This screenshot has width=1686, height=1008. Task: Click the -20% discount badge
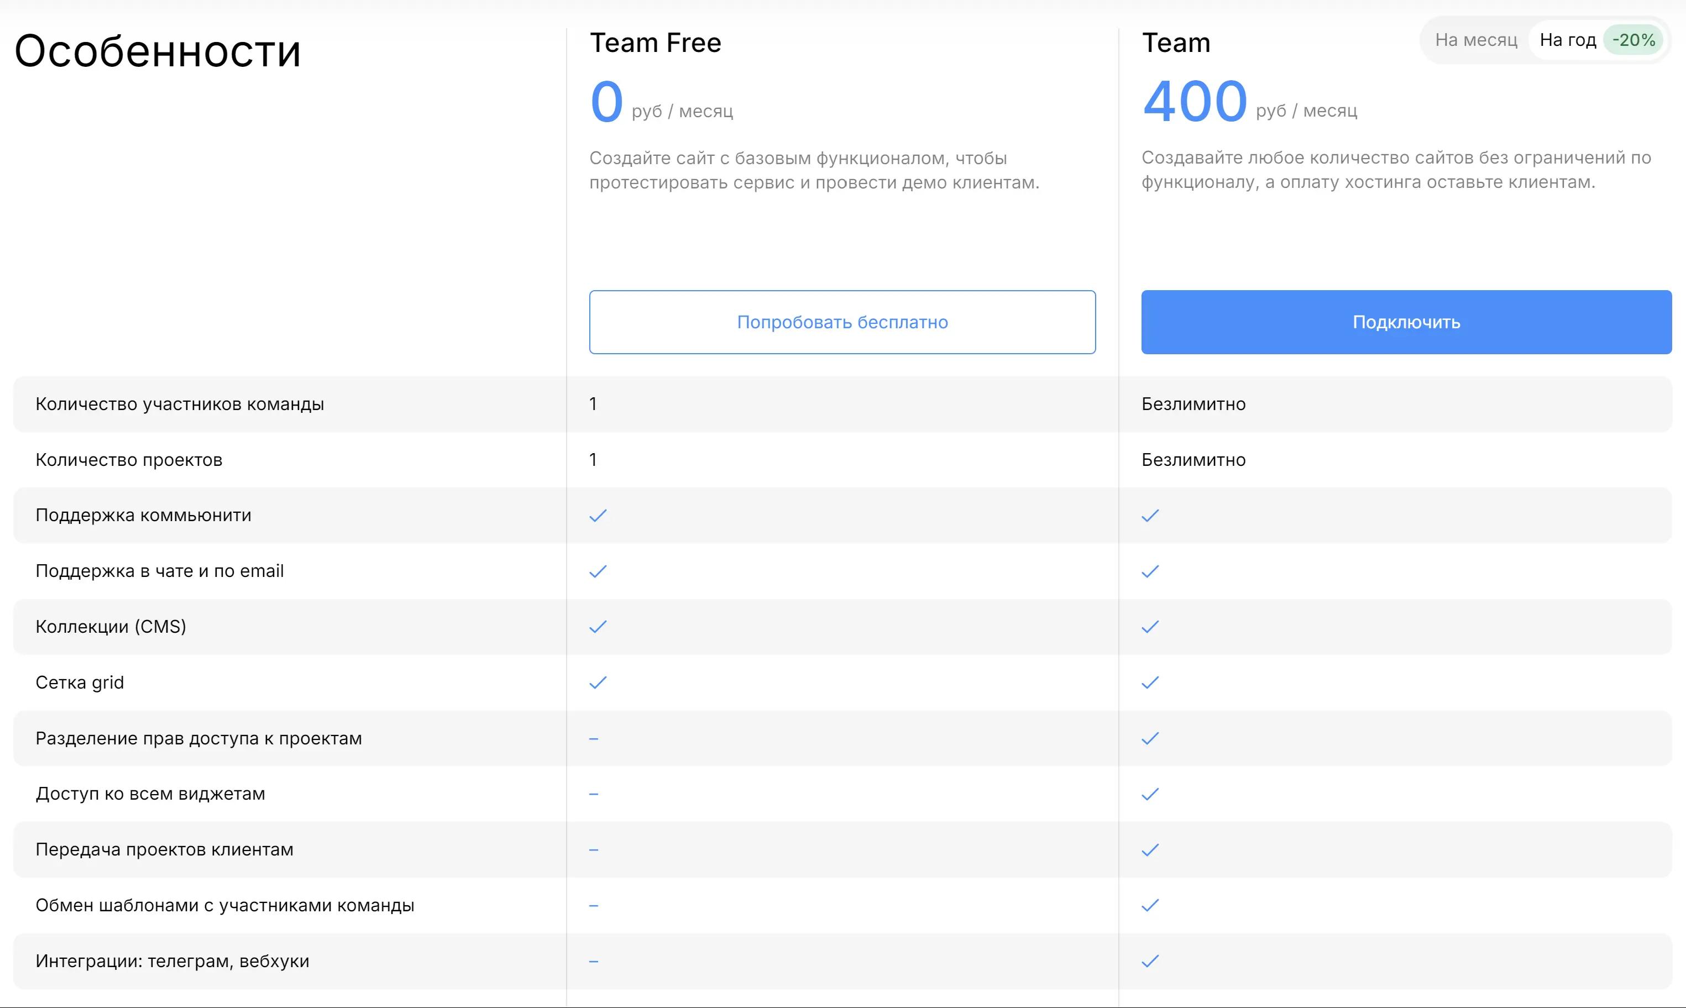[1633, 40]
